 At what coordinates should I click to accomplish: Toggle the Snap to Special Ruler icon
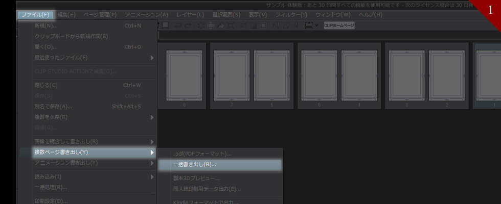(x=286, y=25)
